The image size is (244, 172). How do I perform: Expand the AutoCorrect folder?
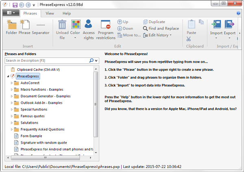pos(12,83)
